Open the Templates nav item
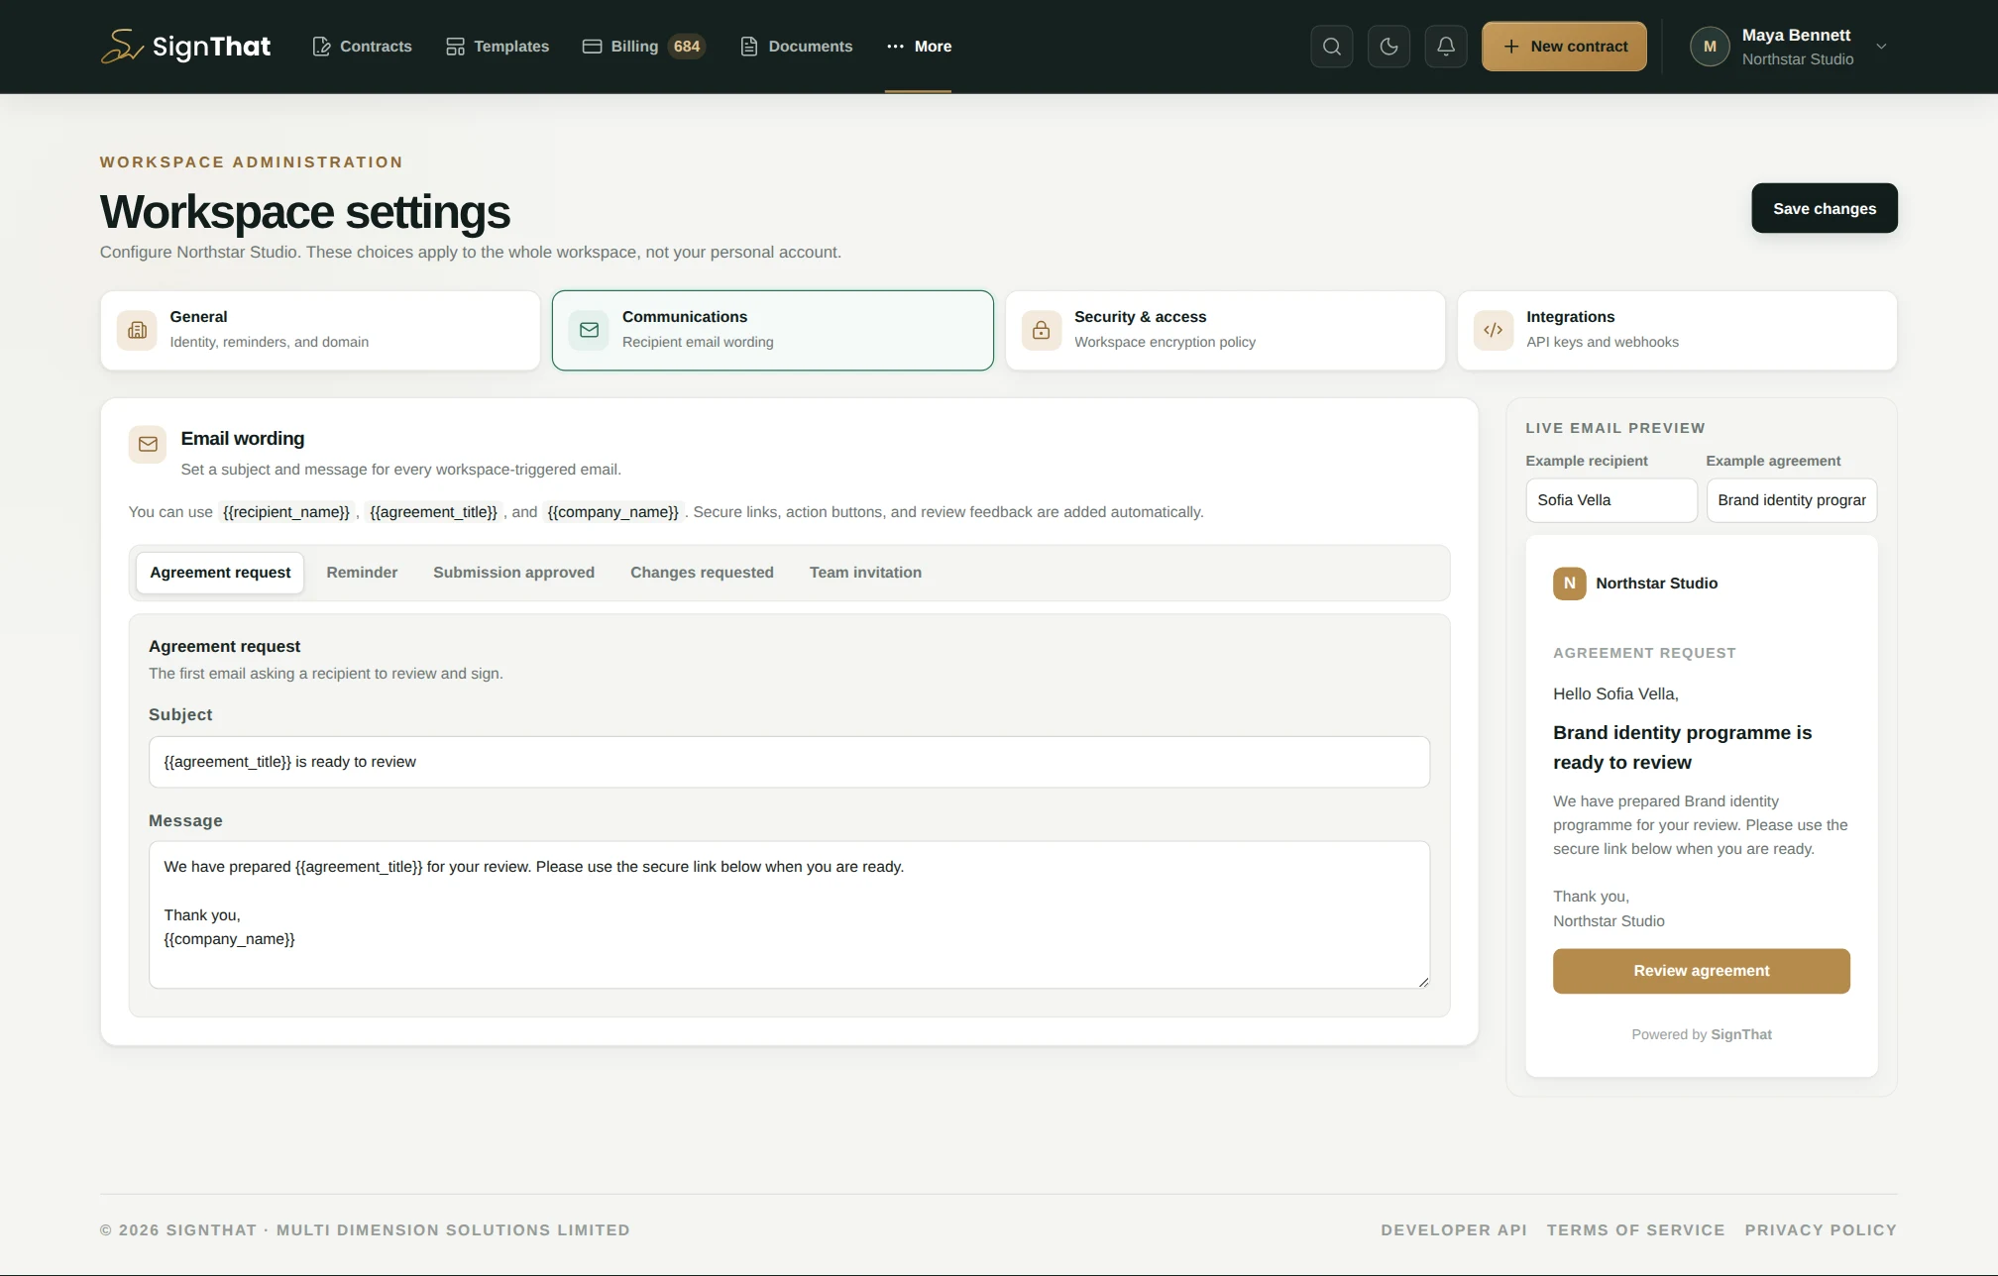 coord(498,47)
